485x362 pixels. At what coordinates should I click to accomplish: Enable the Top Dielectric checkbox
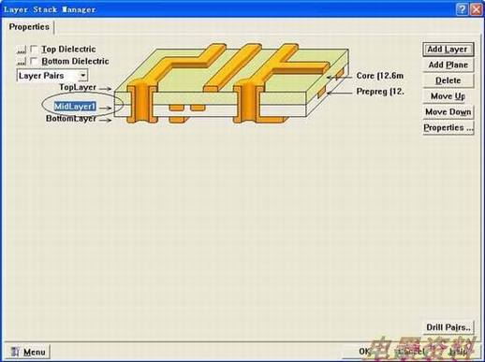tap(34, 49)
